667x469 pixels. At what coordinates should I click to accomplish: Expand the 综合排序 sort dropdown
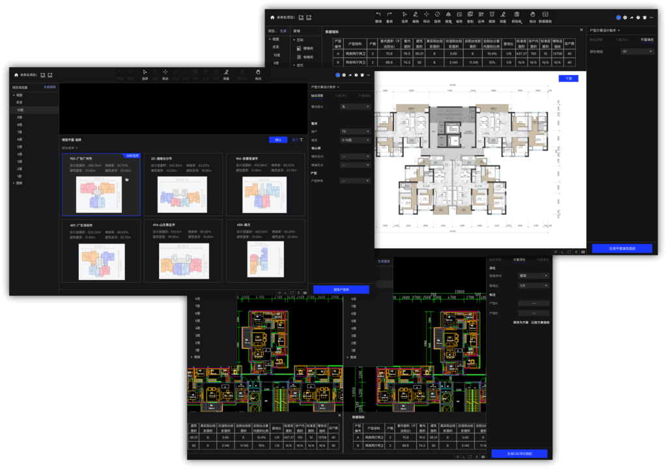point(69,148)
